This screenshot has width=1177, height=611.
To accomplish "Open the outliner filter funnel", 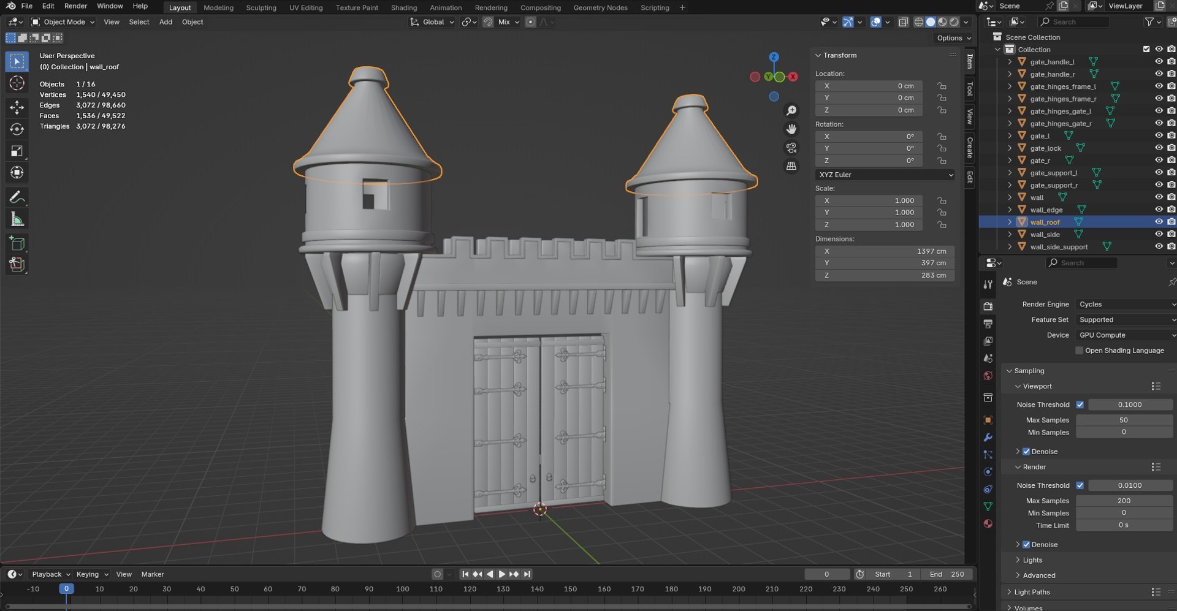I will pos(1149,21).
